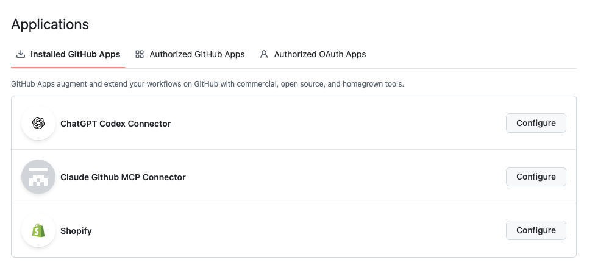
Task: Click the GitHub Apps description text
Action: (207, 84)
